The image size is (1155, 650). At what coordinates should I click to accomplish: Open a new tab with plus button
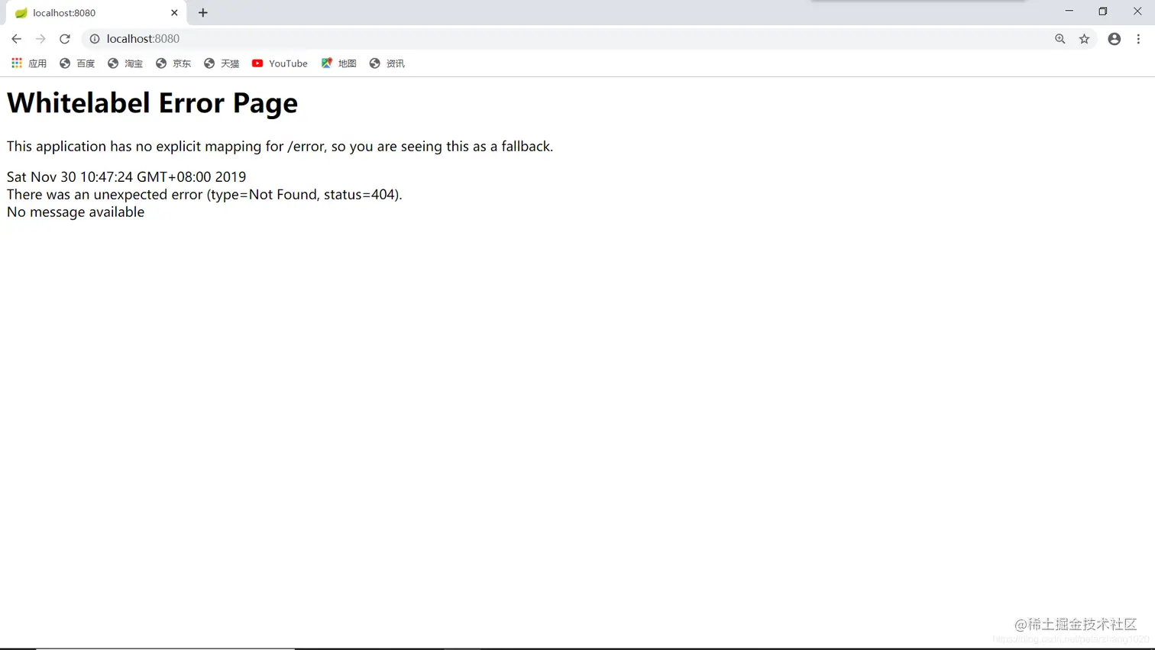pos(203,13)
